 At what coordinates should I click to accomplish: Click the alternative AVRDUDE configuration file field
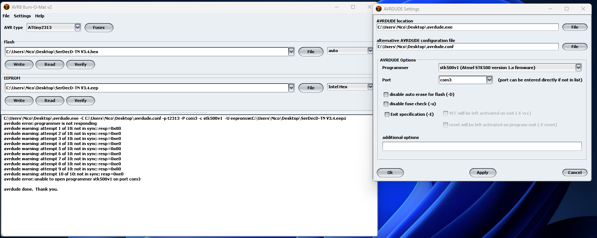pos(468,47)
